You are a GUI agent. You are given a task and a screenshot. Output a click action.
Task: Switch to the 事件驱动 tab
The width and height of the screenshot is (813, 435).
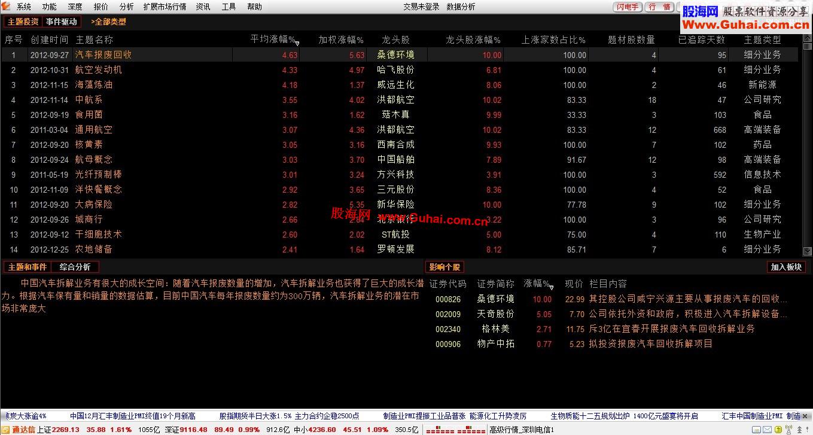pos(62,22)
